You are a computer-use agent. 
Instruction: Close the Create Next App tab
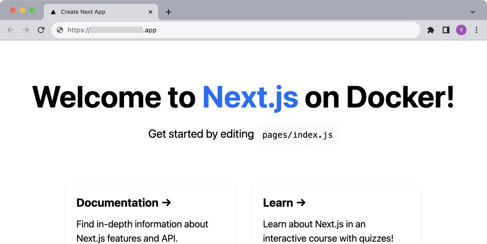pos(151,12)
